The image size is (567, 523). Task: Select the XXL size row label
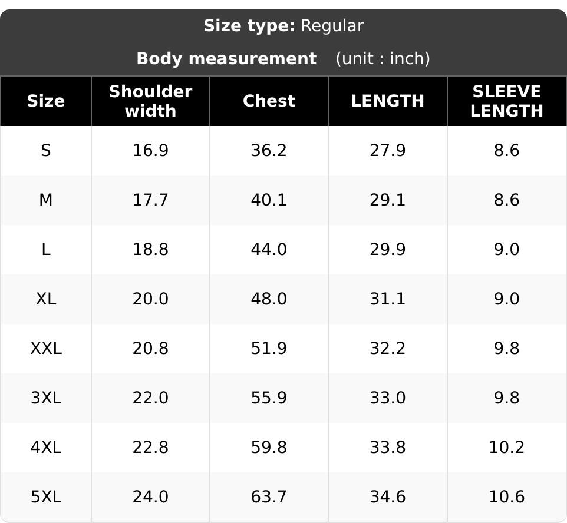46,349
